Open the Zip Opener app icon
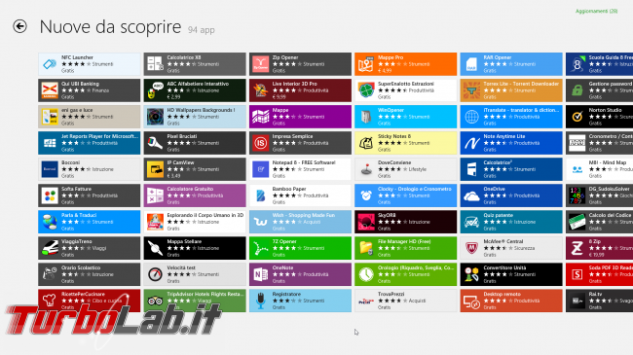 pos(260,64)
